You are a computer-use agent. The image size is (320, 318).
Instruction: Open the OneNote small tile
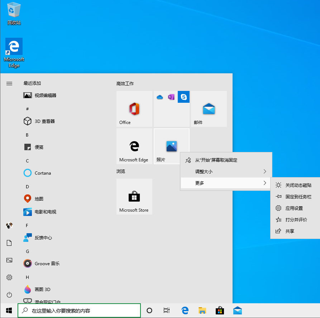171,97
